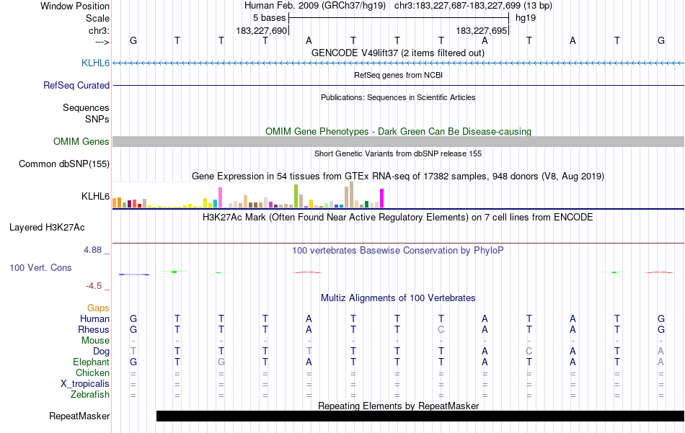Screen dimensions: 685x433
Task: Click the C base in Rhesus row
Action: point(441,329)
